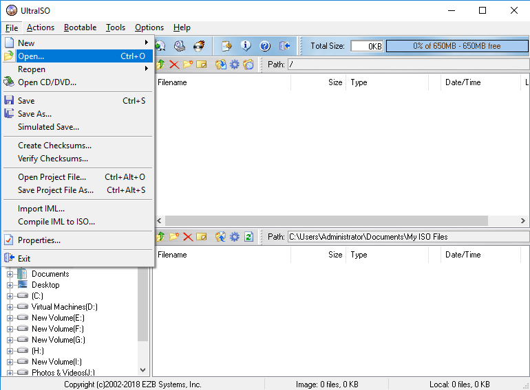Viewport: 530px width, 390px height.
Task: Choose Save Project File As... entry
Action: [78, 190]
